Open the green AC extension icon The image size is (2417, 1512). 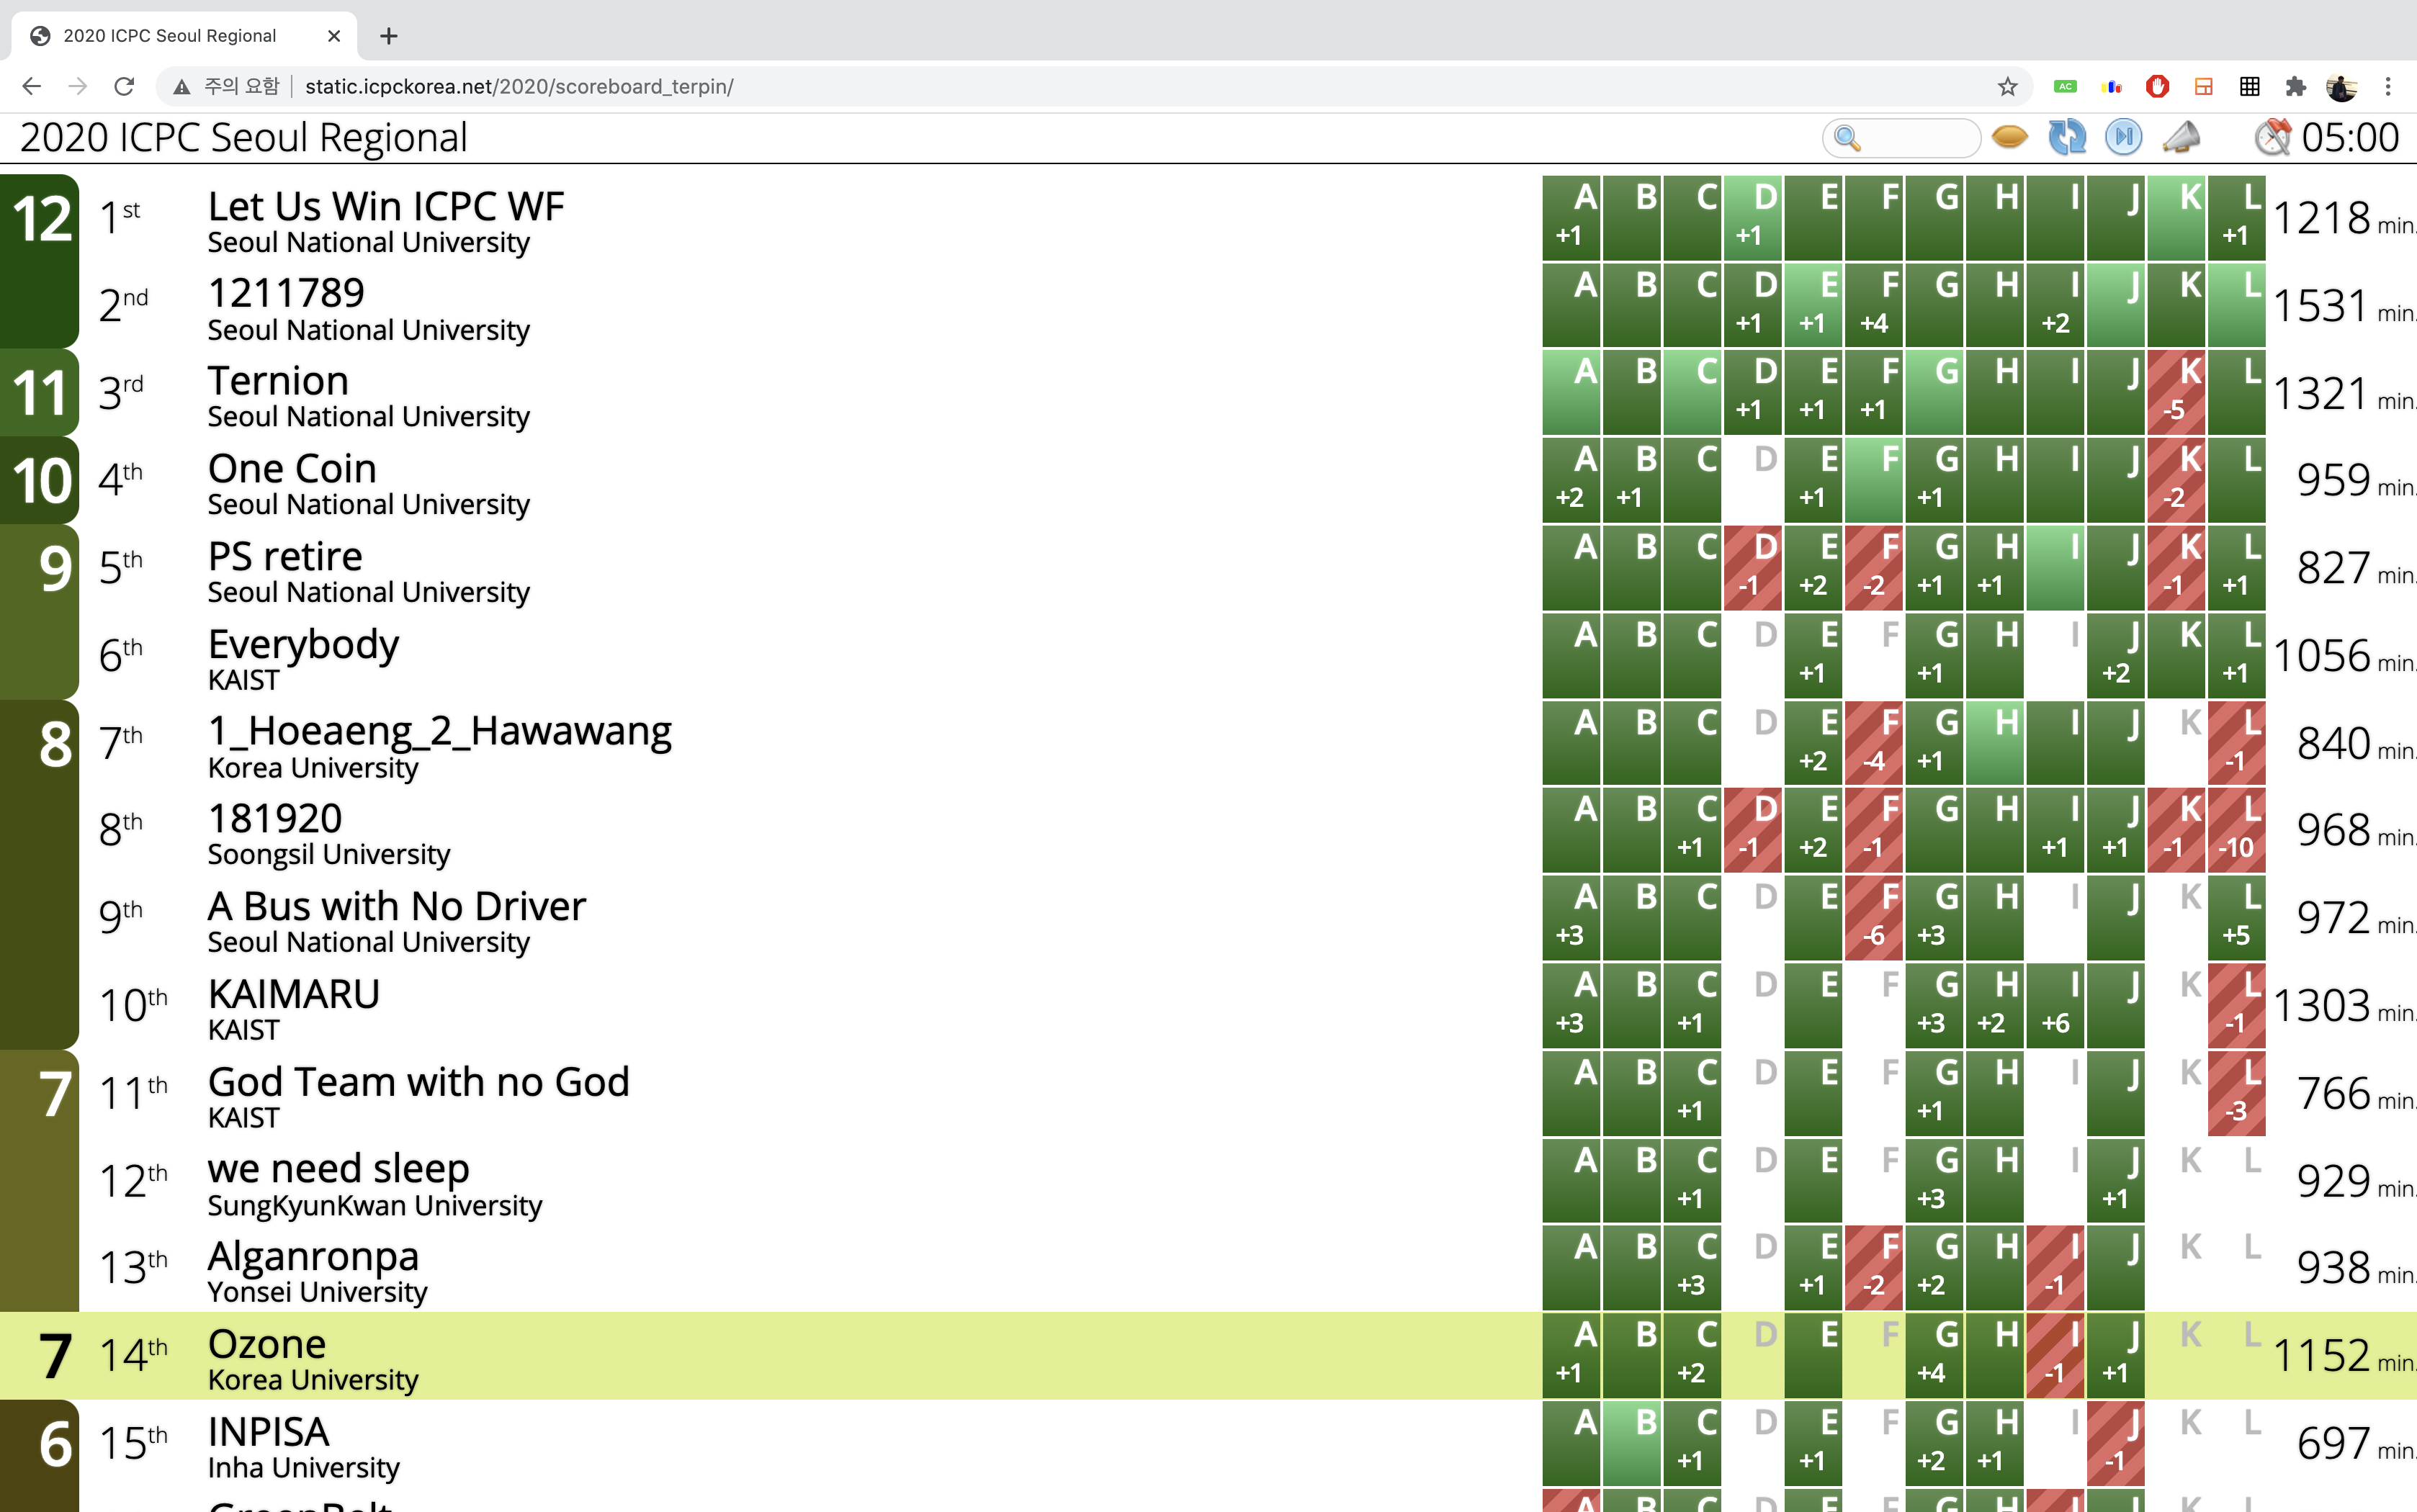2065,87
